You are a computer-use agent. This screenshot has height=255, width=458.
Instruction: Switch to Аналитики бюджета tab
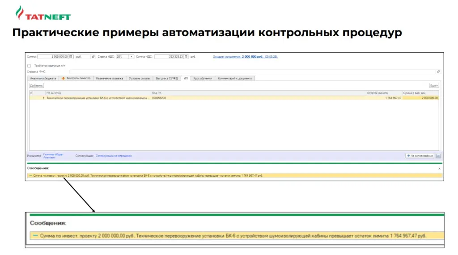click(x=43, y=78)
